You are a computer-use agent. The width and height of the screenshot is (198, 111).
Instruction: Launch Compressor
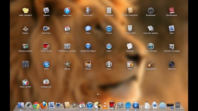[x=46, y=82]
